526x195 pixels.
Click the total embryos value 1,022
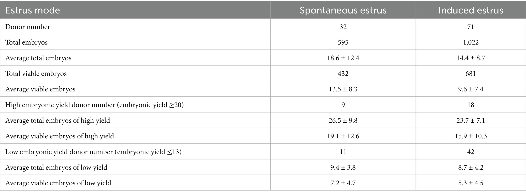[x=471, y=42]
